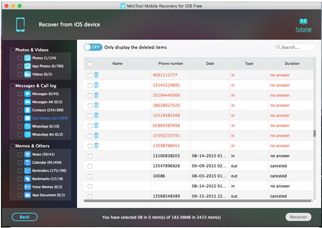Click trash icon for 18628027520 row
The width and height of the screenshot is (322, 228).
(96, 105)
